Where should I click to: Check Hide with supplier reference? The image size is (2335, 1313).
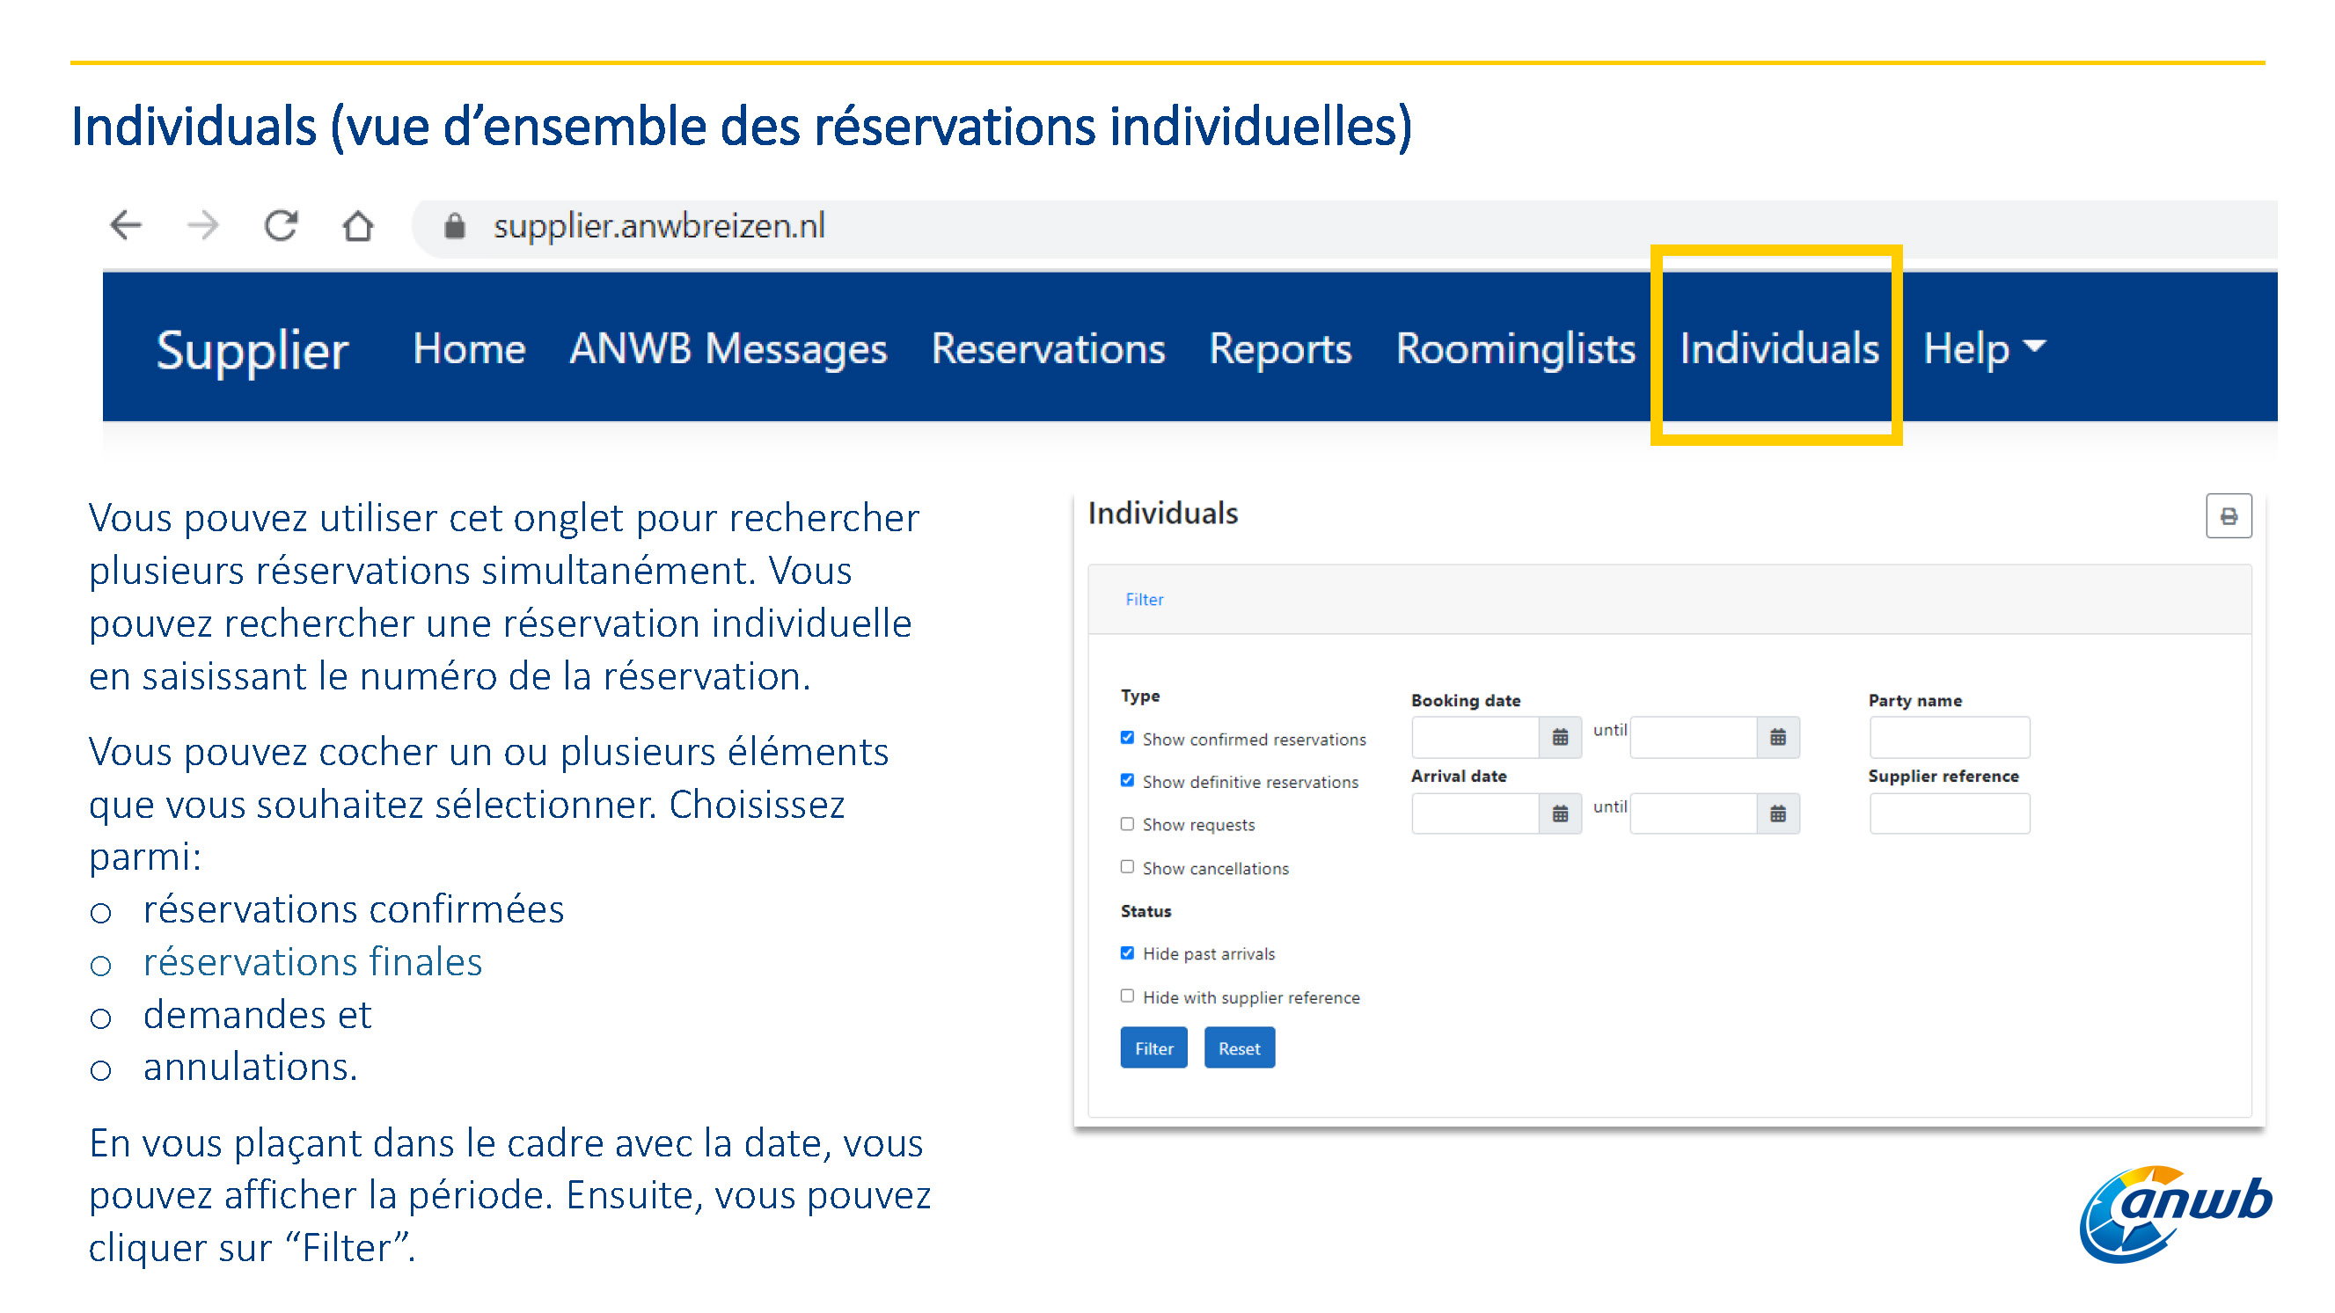click(x=1128, y=996)
